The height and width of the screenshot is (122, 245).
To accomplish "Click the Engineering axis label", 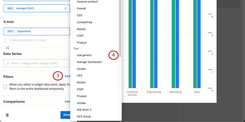I will click(154, 92).
